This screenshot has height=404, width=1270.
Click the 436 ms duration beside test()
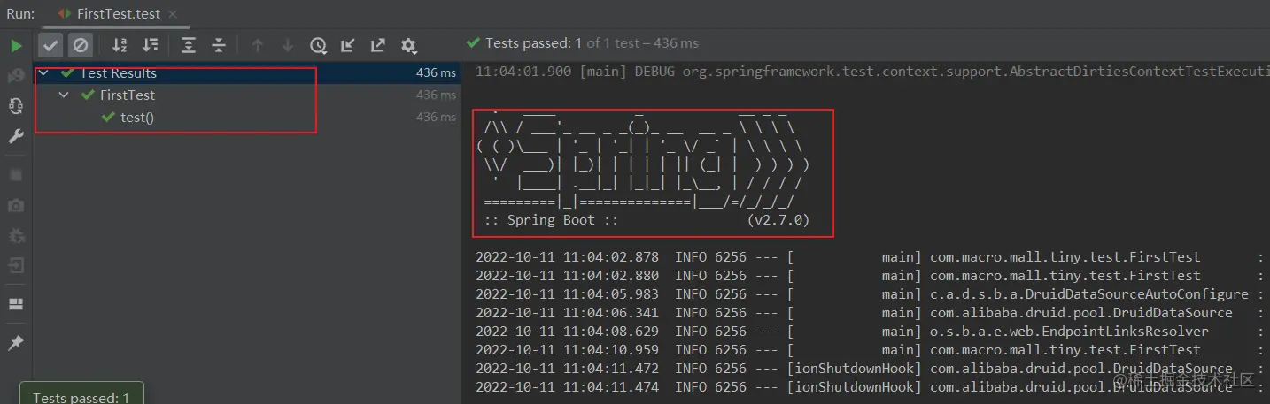click(436, 117)
